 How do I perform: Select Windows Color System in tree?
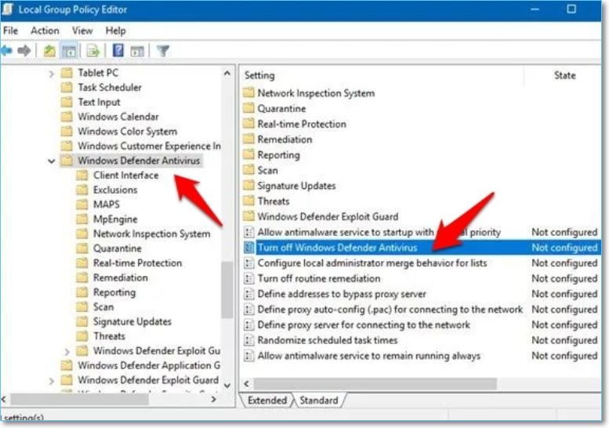click(x=128, y=131)
